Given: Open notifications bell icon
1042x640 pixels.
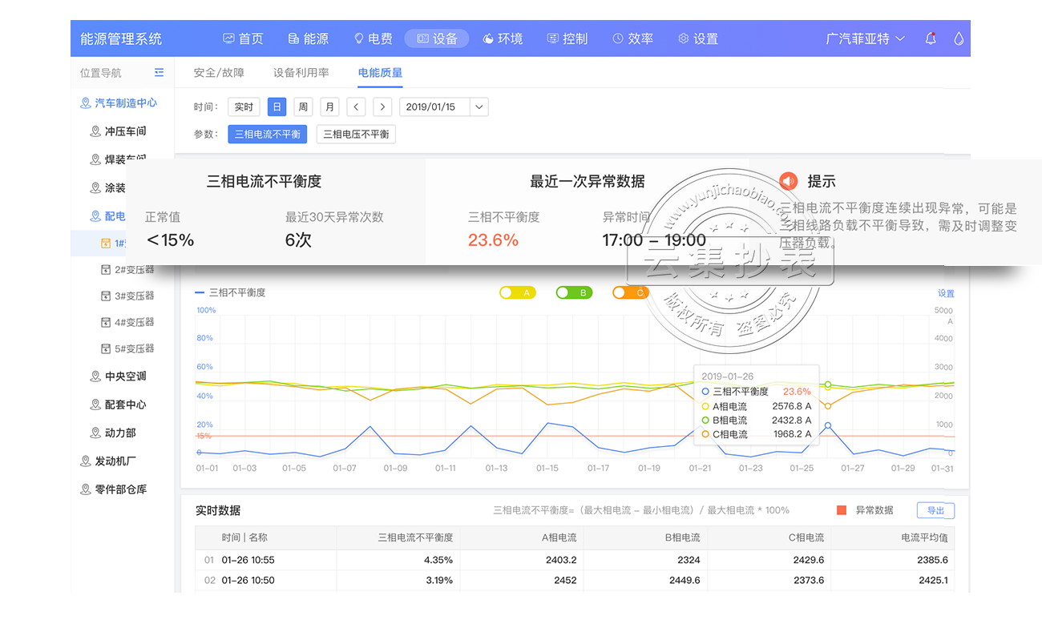Looking at the screenshot, I should pyautogui.click(x=931, y=38).
